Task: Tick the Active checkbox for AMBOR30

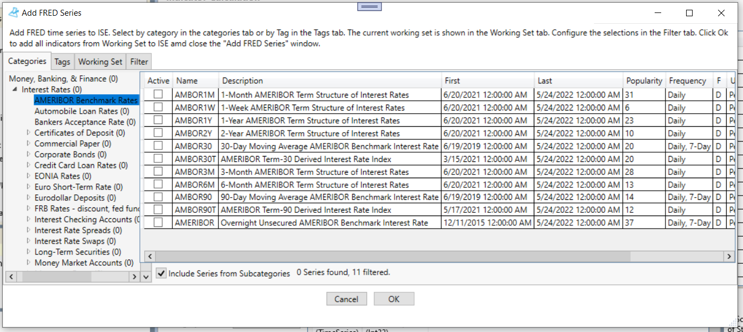Action: (x=158, y=146)
